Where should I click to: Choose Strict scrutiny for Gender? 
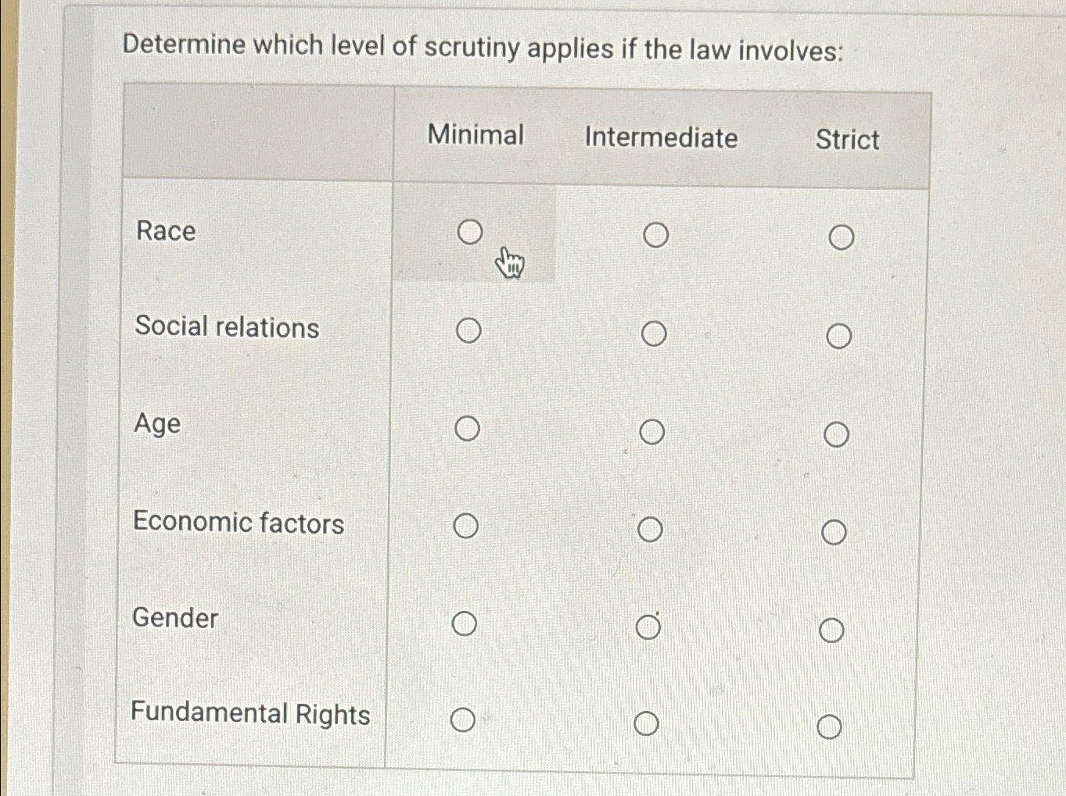[x=831, y=630]
